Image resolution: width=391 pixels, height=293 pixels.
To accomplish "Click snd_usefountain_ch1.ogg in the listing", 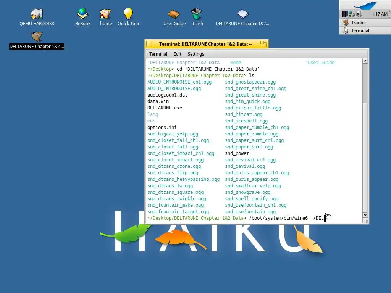I will [x=255, y=205].
